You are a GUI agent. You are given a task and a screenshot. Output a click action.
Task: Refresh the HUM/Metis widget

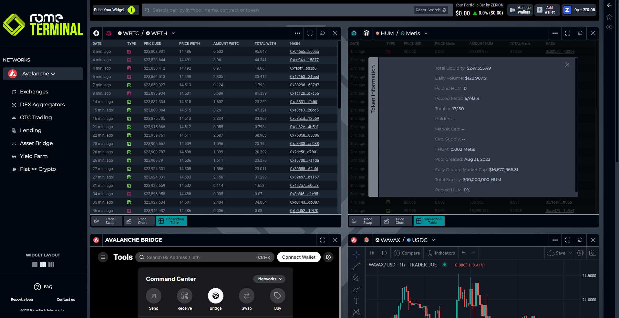tap(580, 33)
